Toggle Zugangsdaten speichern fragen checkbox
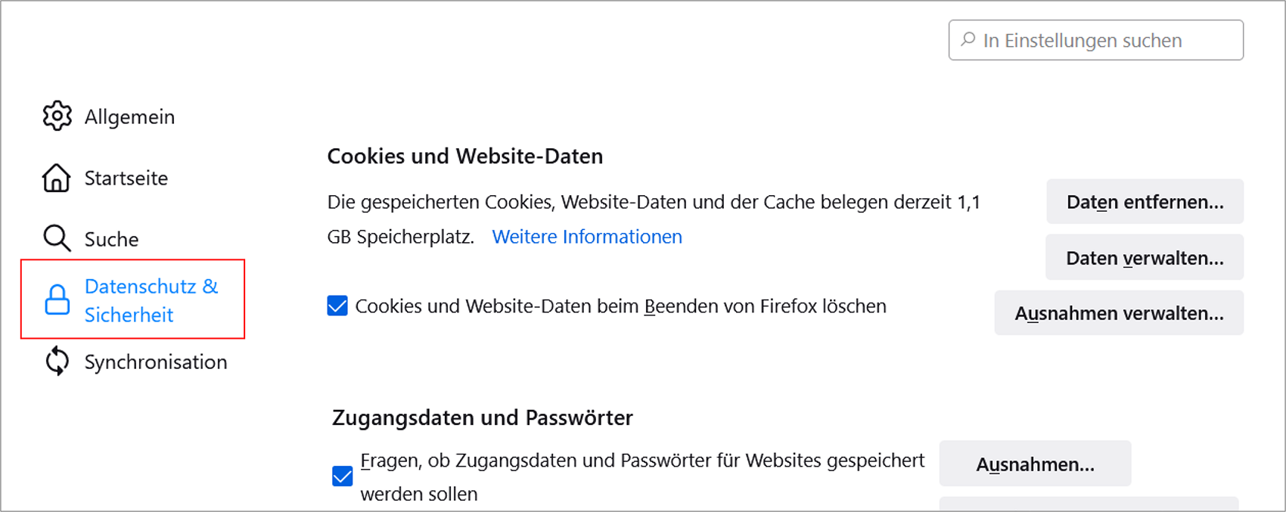This screenshot has height=512, width=1286. coord(343,476)
